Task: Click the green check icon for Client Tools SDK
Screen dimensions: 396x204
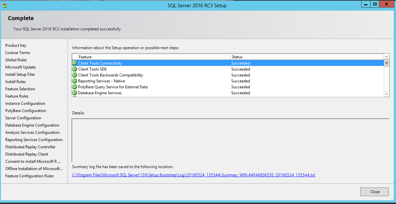Action: (x=74, y=69)
